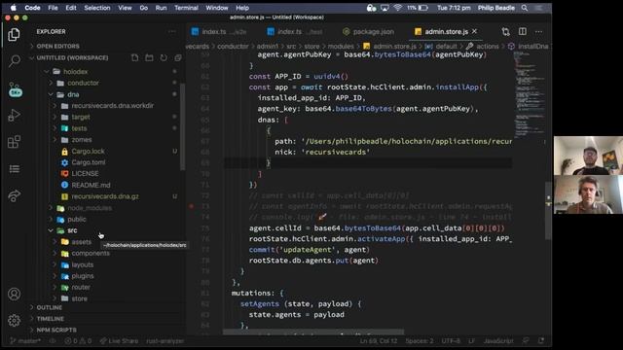Expand the OUTLINE section
This screenshot has width=623, height=350.
[x=50, y=307]
